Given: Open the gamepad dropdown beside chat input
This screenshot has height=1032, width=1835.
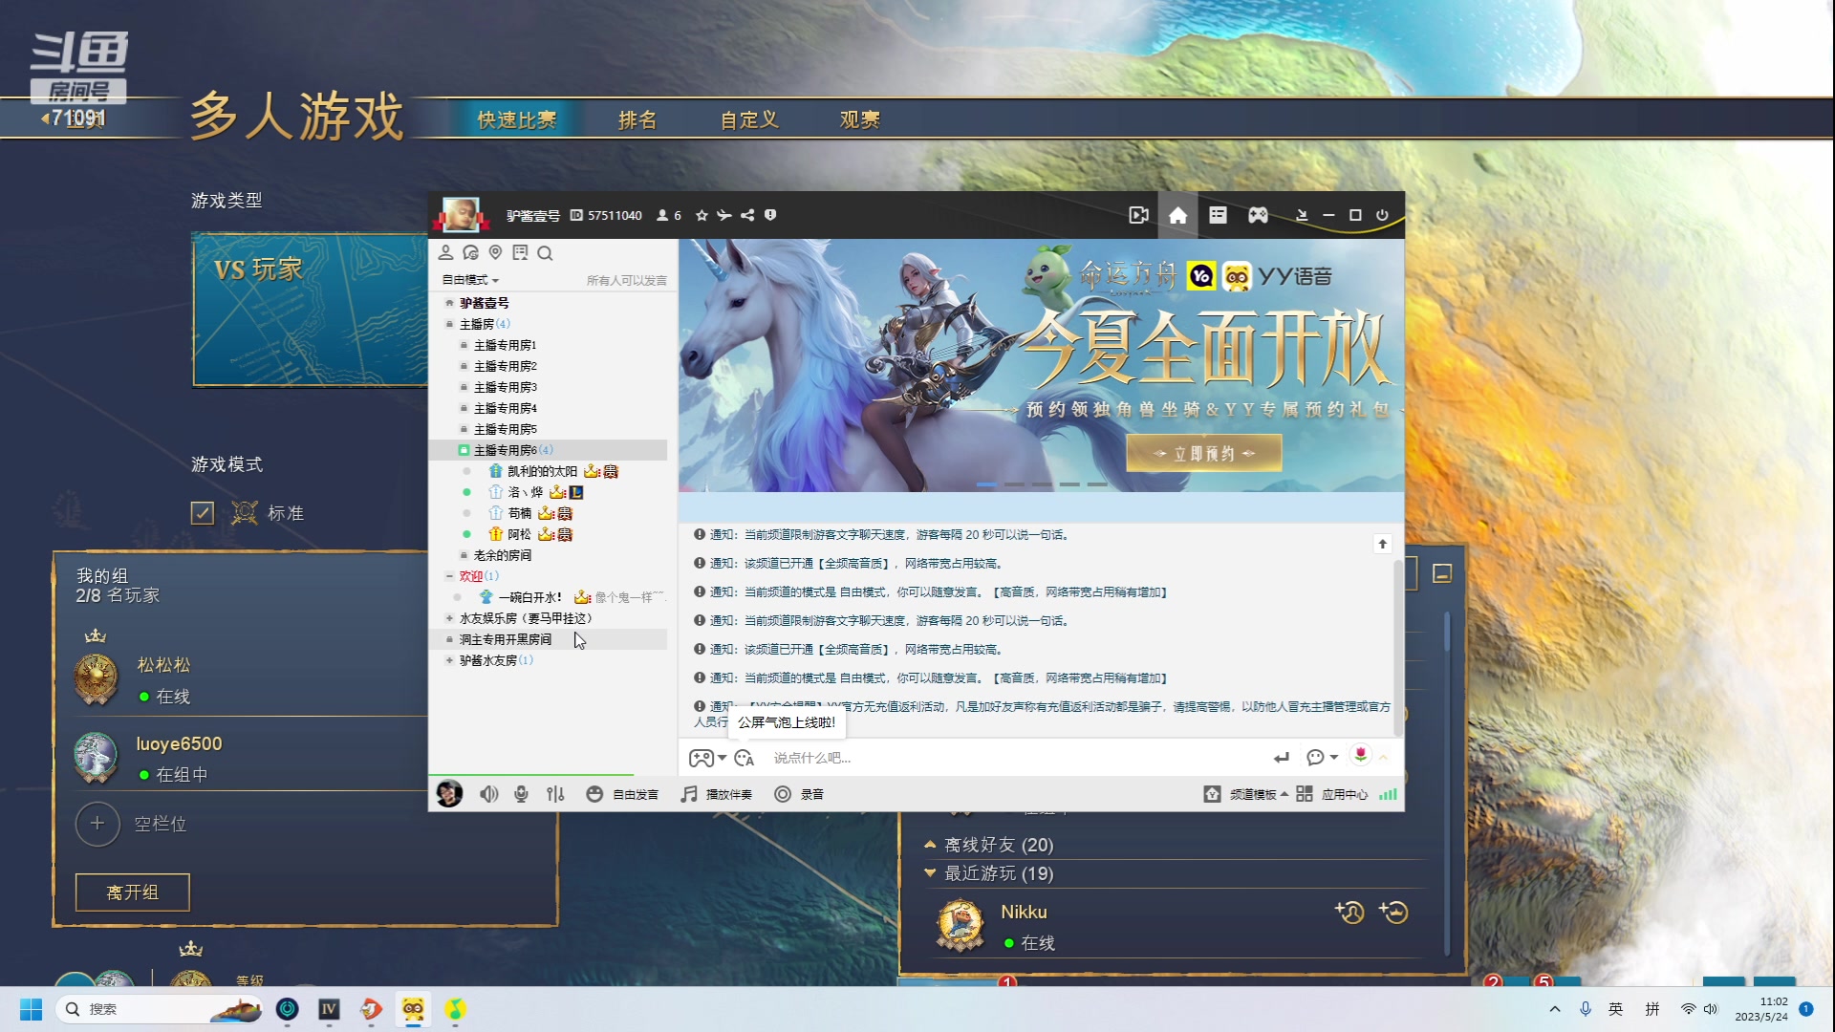Looking at the screenshot, I should [x=707, y=758].
